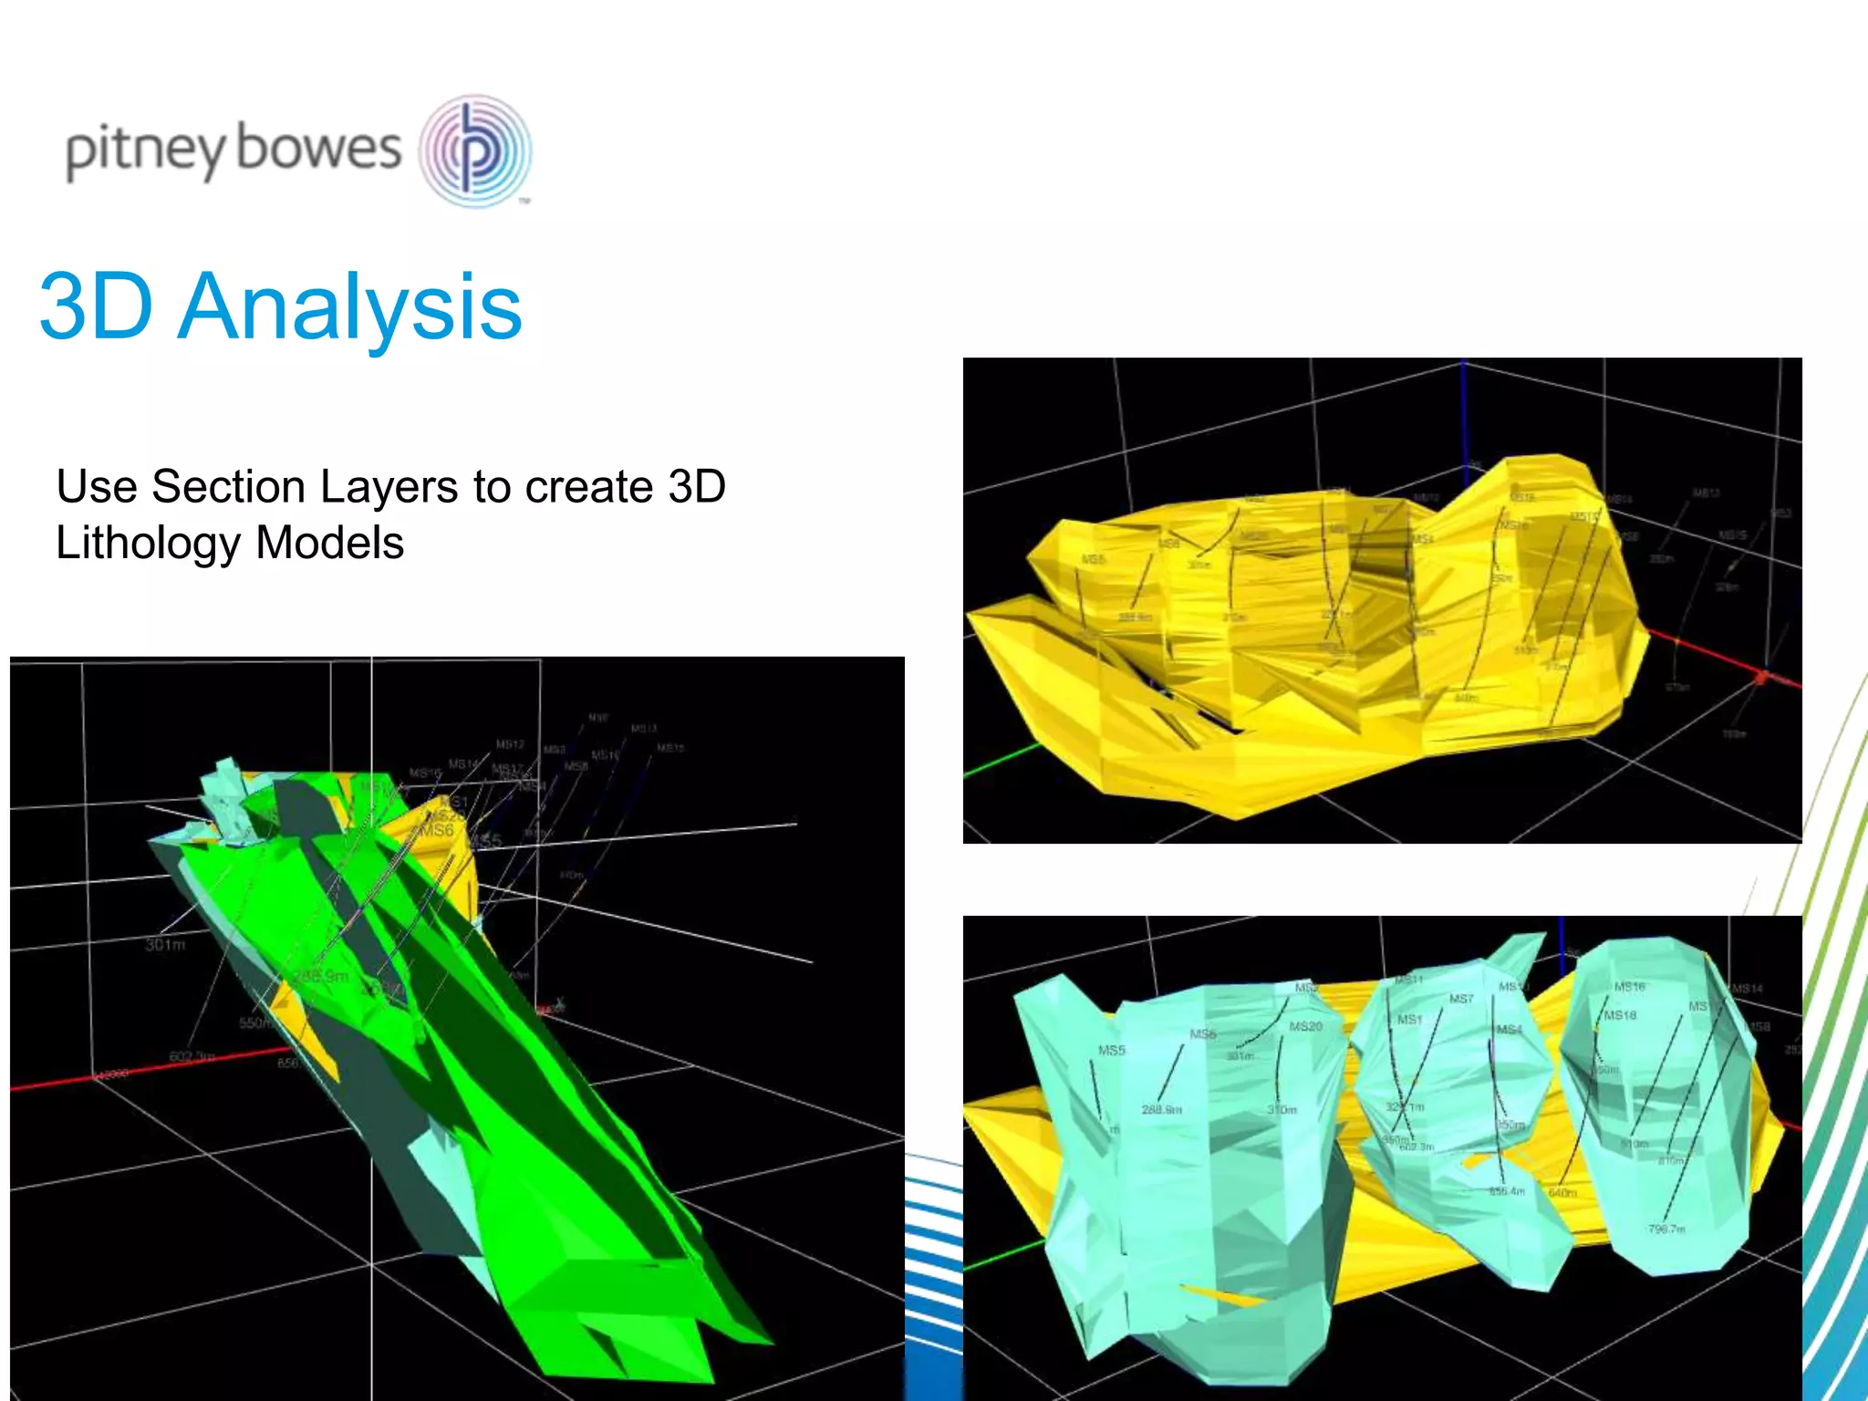This screenshot has width=1868, height=1401.
Task: Click 'MS12' drillhole label in green model image
Action: pos(510,744)
